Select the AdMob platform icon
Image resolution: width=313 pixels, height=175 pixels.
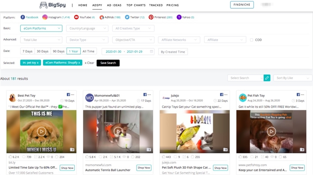pos(101,17)
